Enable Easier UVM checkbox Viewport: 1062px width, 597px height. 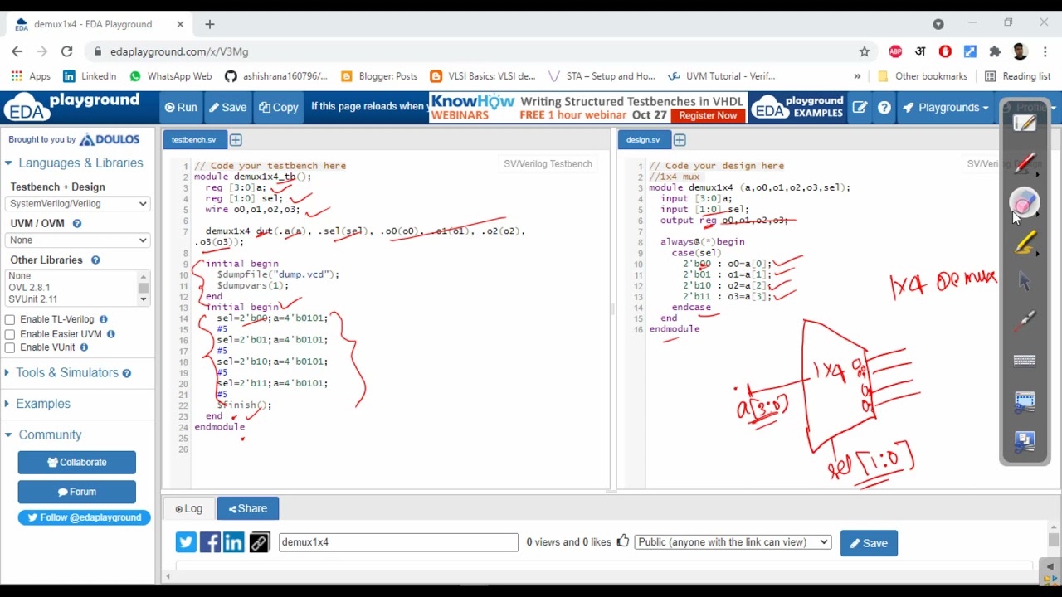(10, 333)
